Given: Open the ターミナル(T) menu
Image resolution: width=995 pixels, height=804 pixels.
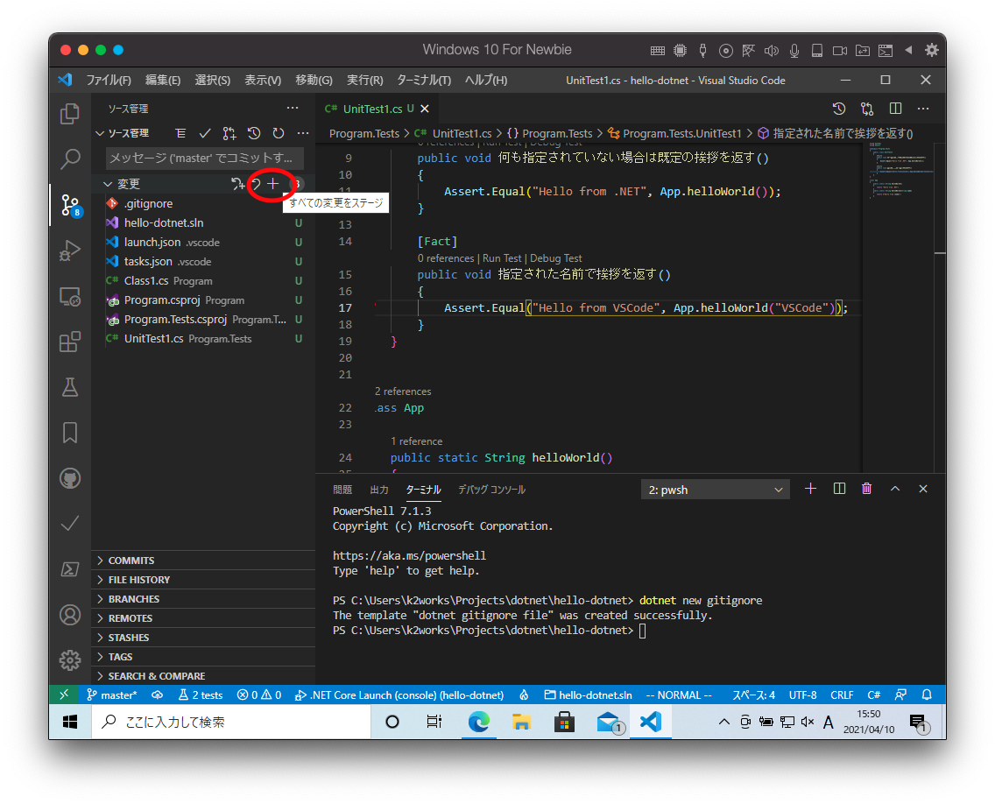Looking at the screenshot, I should (424, 80).
